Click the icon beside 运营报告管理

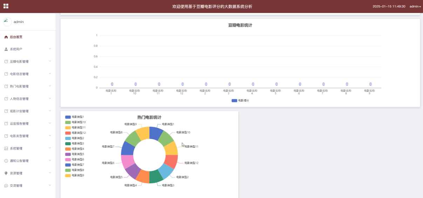tap(6, 124)
